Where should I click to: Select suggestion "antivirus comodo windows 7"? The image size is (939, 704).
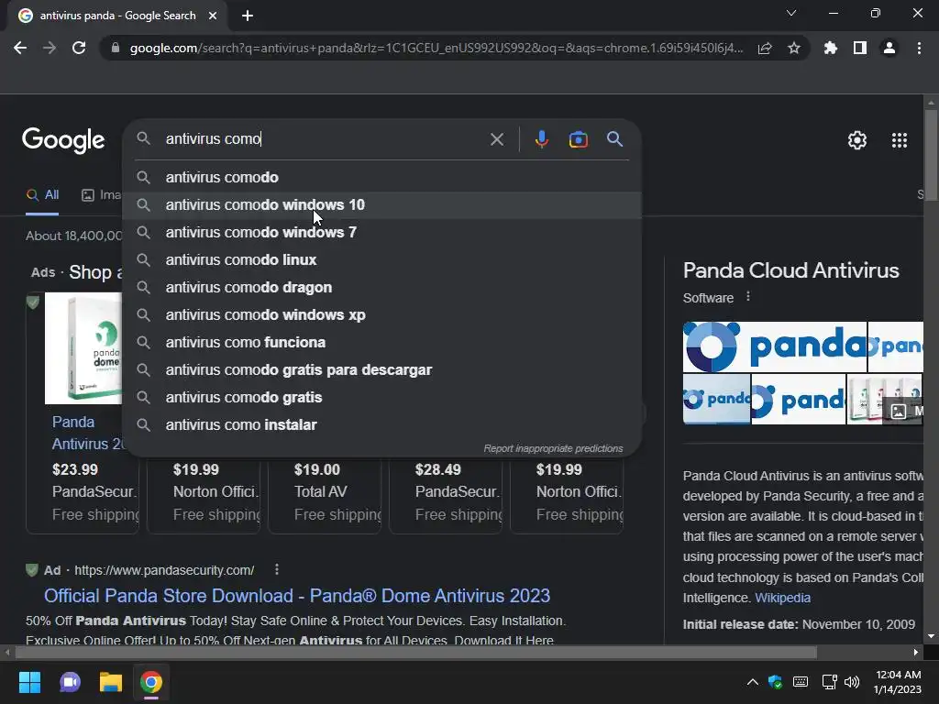pyautogui.click(x=382, y=232)
